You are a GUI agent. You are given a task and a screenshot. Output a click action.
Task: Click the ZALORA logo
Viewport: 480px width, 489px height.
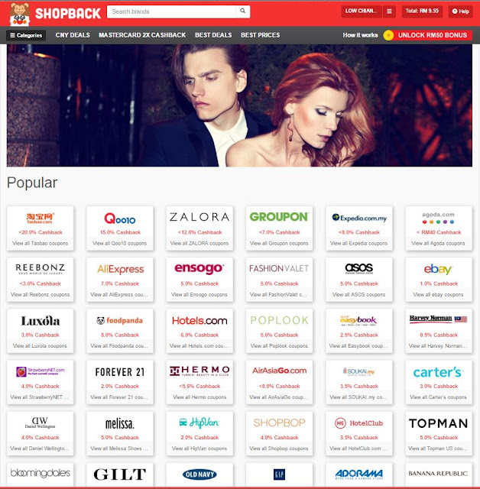coord(199,217)
